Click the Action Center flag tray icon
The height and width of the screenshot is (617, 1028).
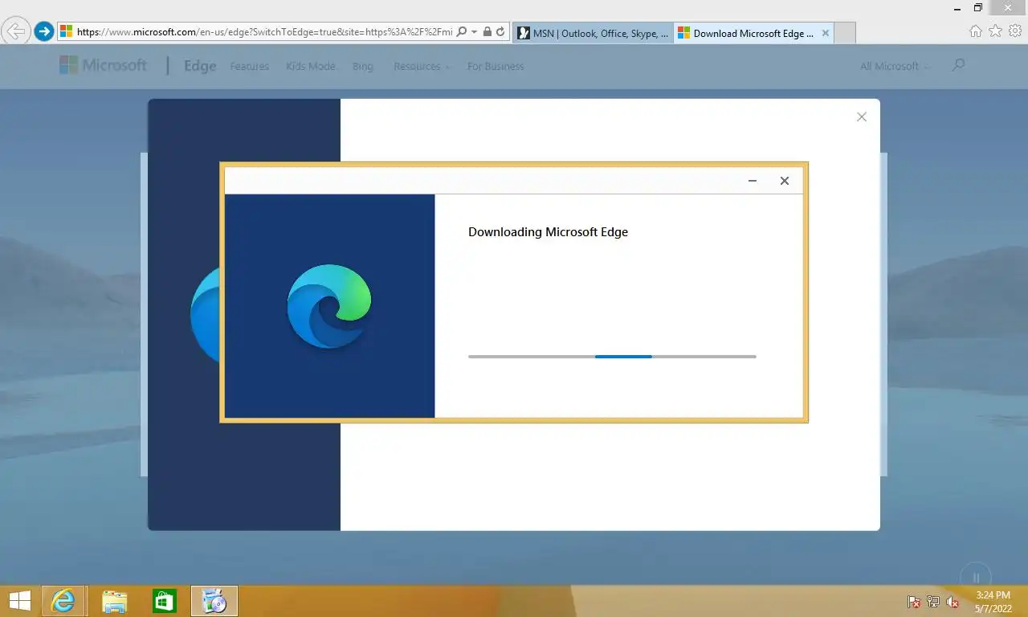914,602
